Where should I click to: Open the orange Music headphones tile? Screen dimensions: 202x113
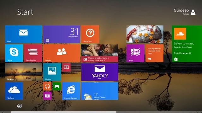(47, 86)
